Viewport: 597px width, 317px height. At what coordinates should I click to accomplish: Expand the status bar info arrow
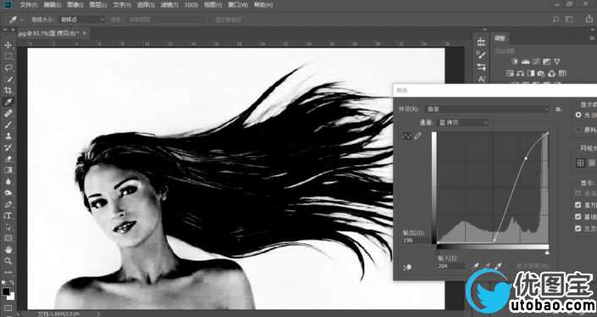click(x=98, y=314)
